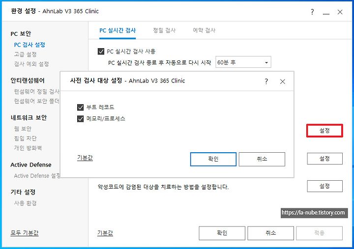This screenshot has width=354, height=249.
Task: Uncheck the 부트 레코드 checkbox
Action: (80, 108)
